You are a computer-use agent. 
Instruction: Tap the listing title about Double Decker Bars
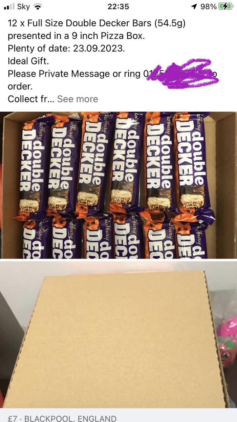pyautogui.click(x=96, y=23)
